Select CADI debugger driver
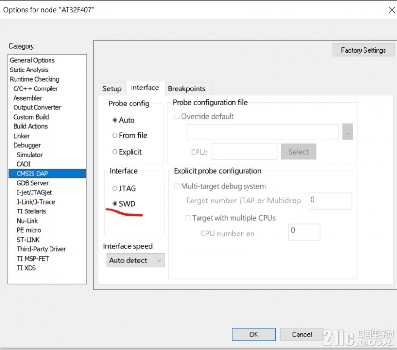The width and height of the screenshot is (397, 350). pos(24,164)
